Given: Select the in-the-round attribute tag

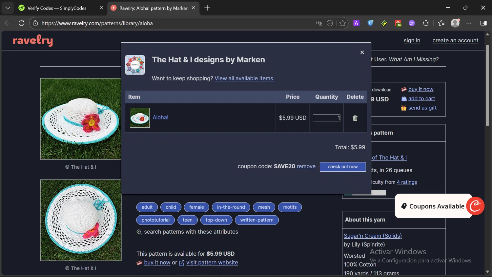Looking at the screenshot, I should click(x=231, y=207).
